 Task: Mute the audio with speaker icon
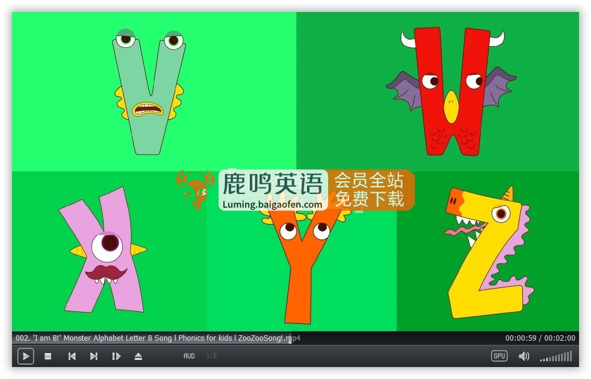[524, 356]
